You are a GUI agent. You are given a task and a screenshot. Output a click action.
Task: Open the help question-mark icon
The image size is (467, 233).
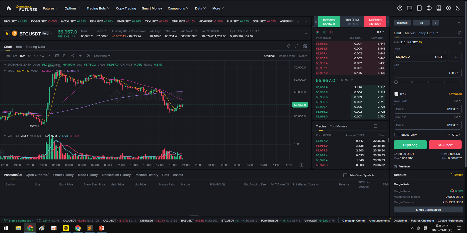click(439, 8)
